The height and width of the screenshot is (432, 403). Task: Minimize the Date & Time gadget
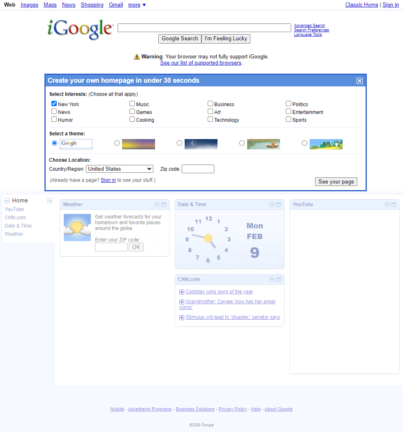click(x=278, y=204)
